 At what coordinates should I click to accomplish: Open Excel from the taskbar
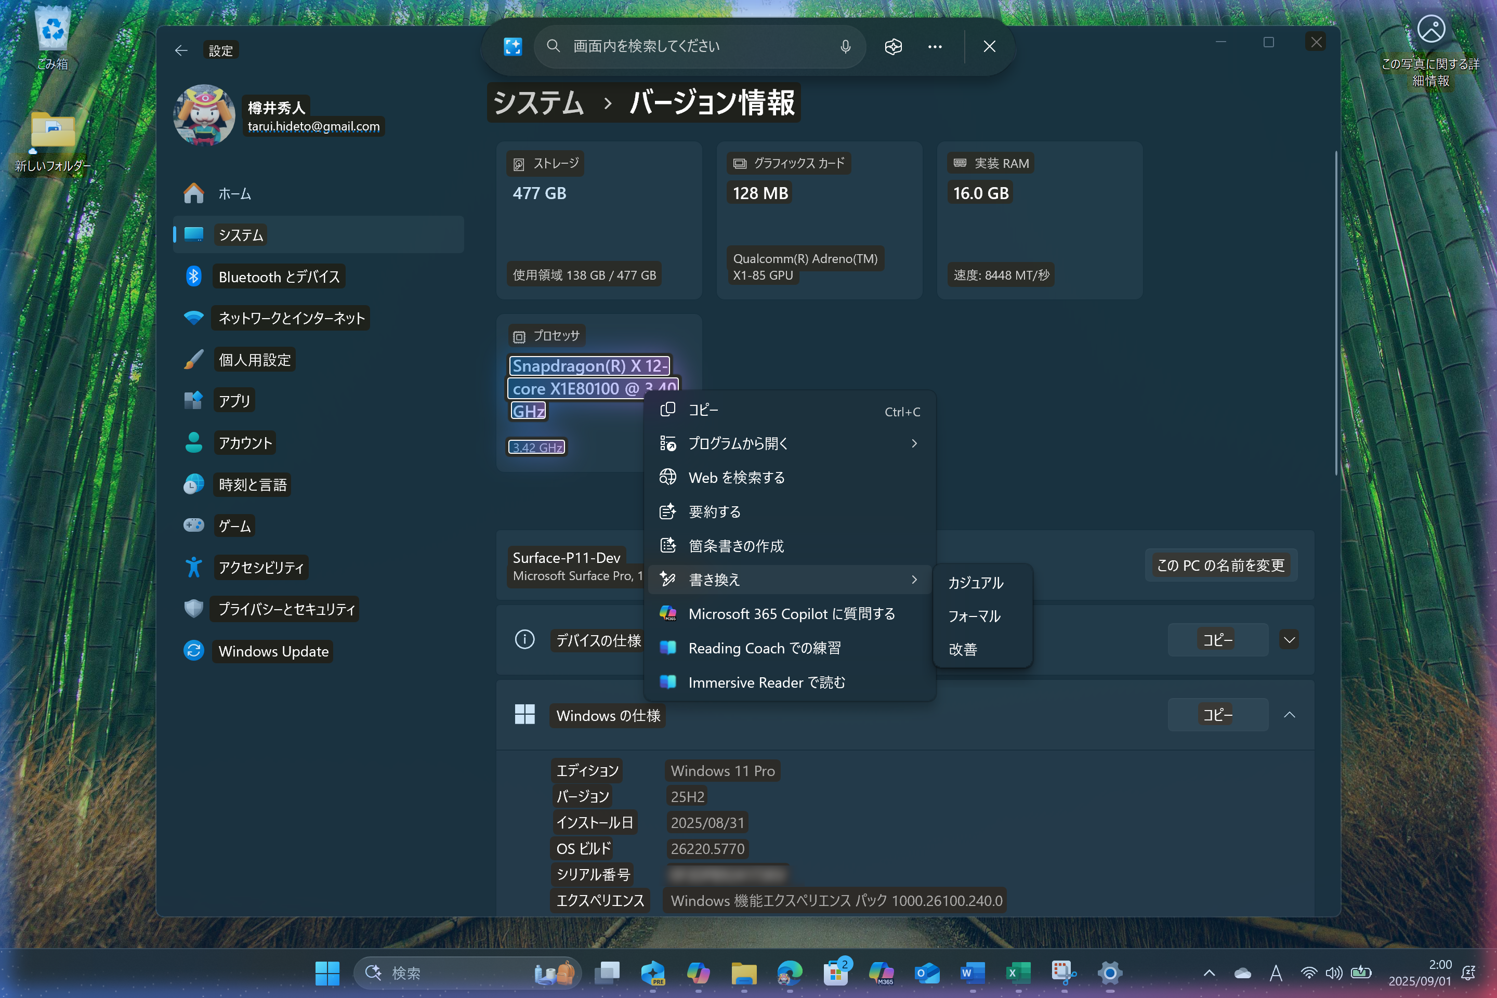click(1018, 972)
